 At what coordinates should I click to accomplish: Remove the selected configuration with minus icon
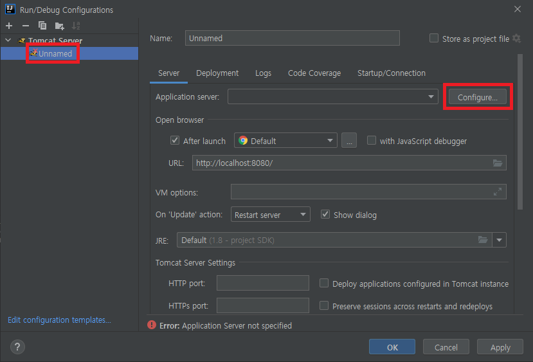coord(26,26)
